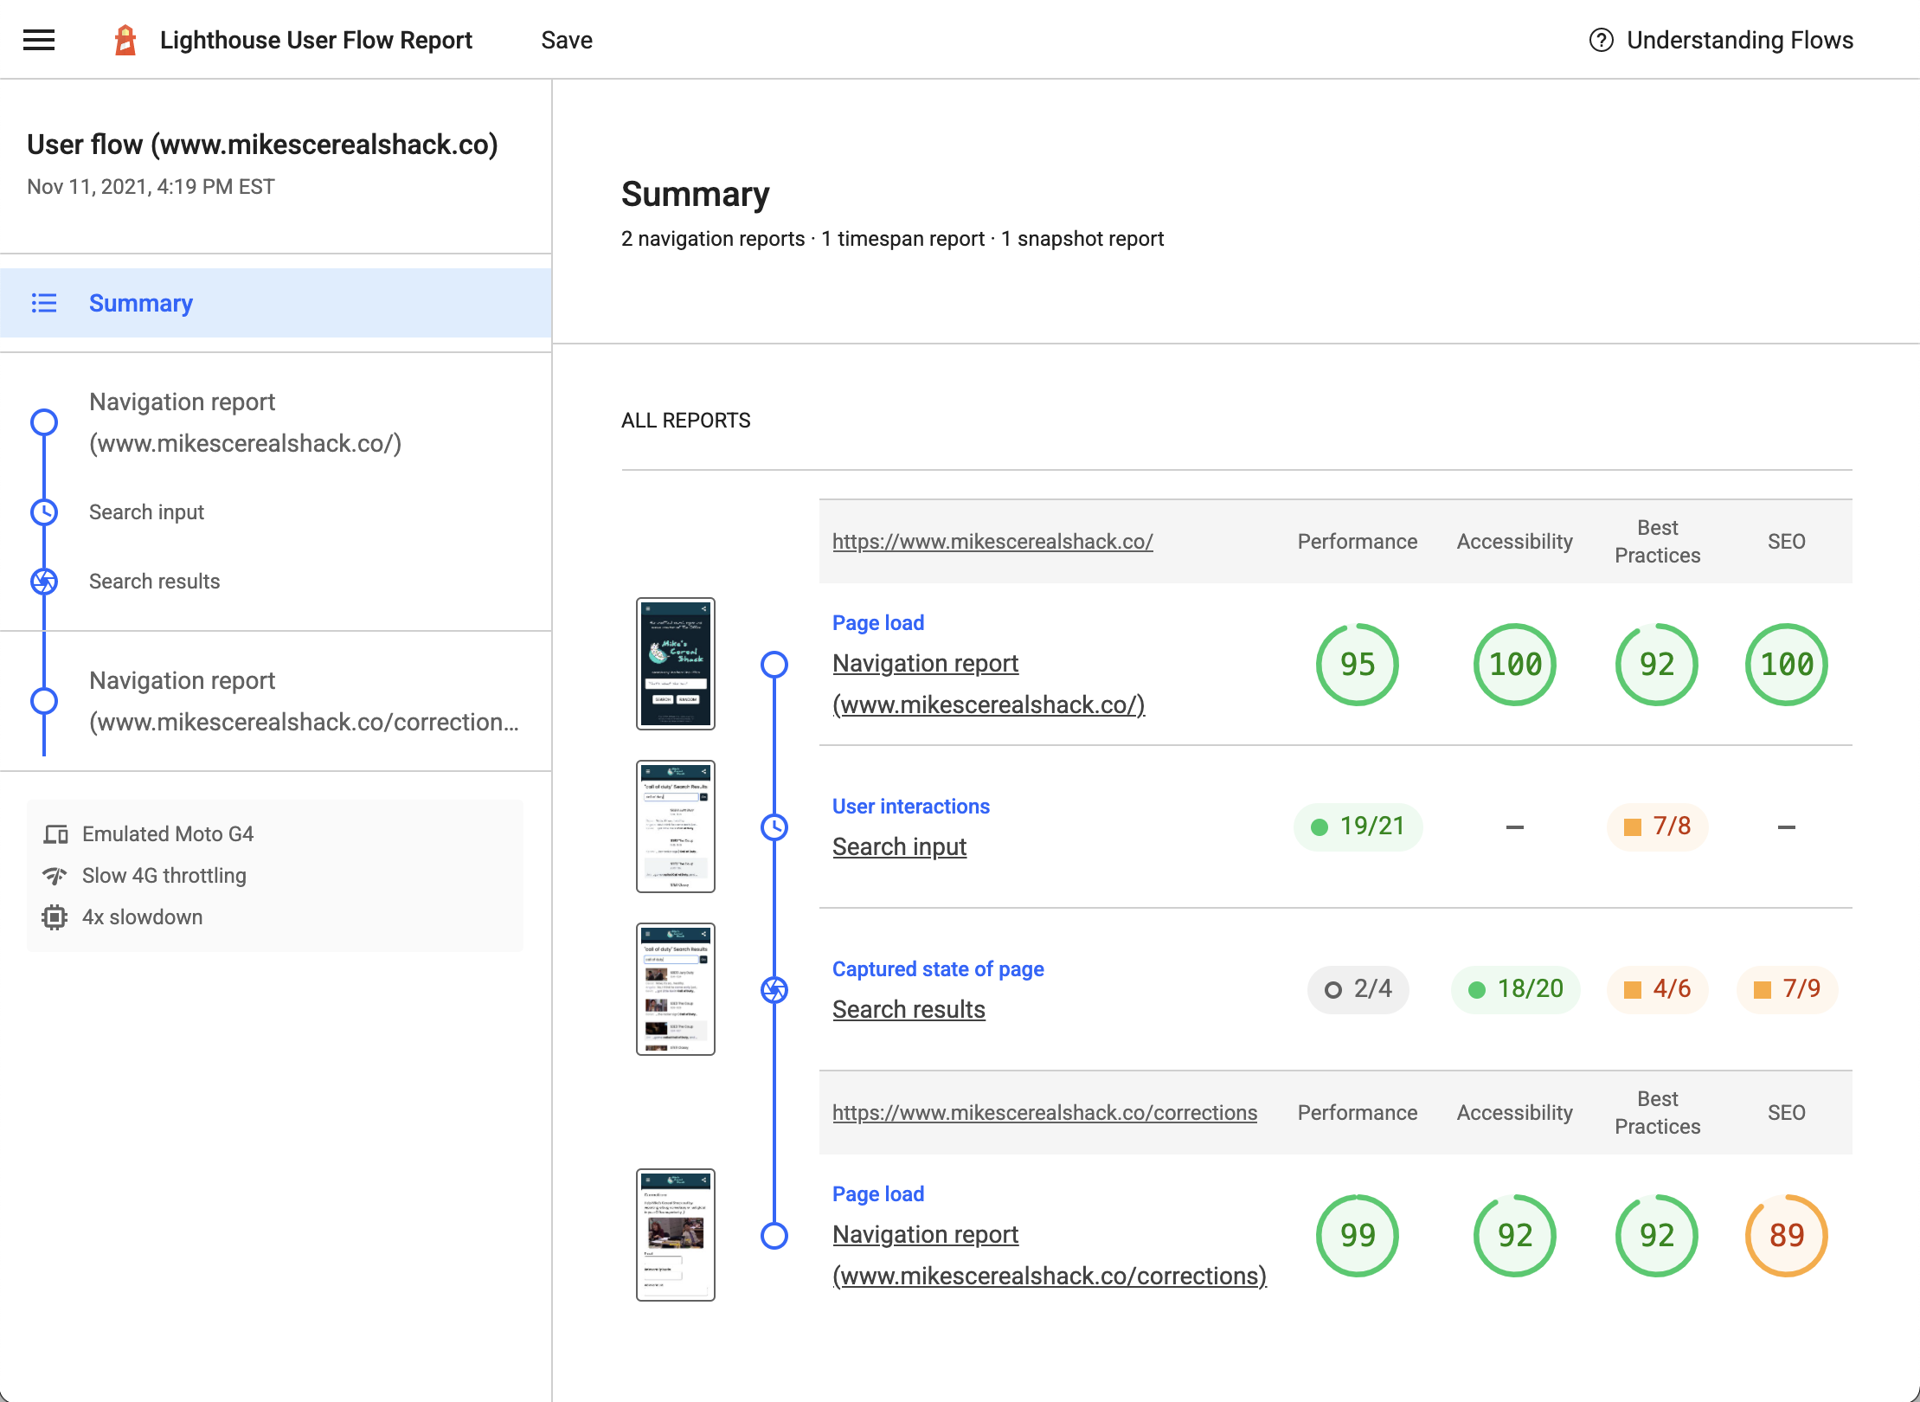Click the timeline navigation marker for corrections
Screen dimensions: 1920x1402
click(774, 1236)
